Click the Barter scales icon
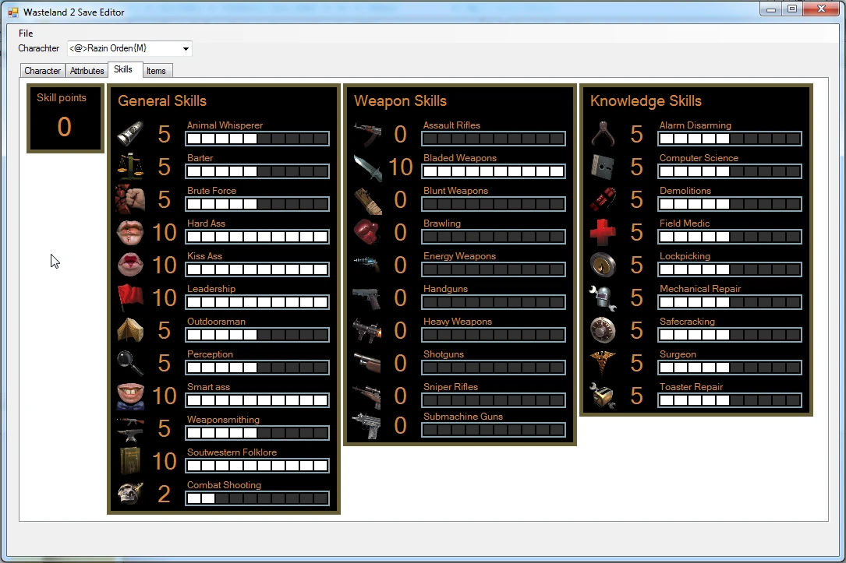This screenshot has width=846, height=563. pos(130,167)
